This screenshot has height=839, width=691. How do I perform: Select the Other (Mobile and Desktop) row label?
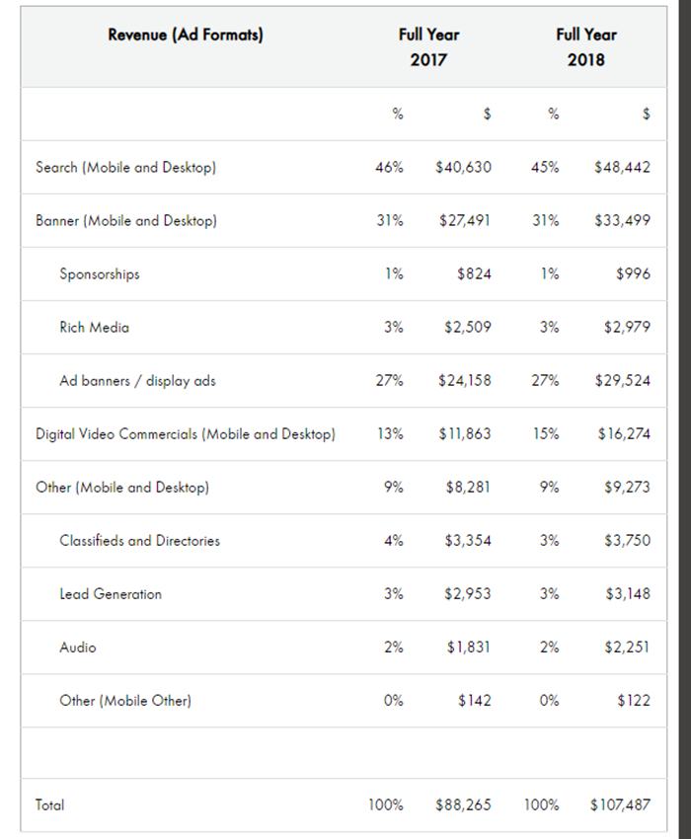pos(122,488)
